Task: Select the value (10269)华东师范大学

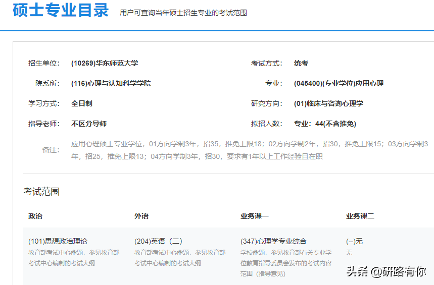Action: click(x=105, y=63)
